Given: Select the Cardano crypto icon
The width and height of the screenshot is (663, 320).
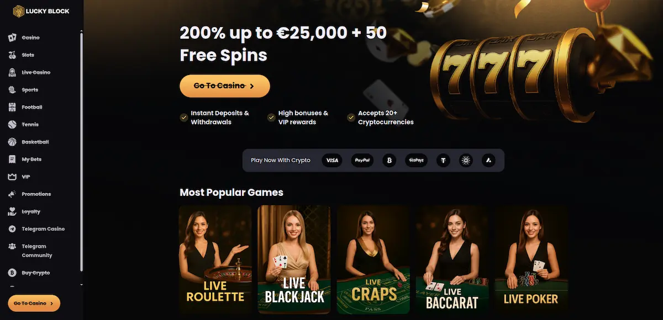Looking at the screenshot, I should (466, 161).
